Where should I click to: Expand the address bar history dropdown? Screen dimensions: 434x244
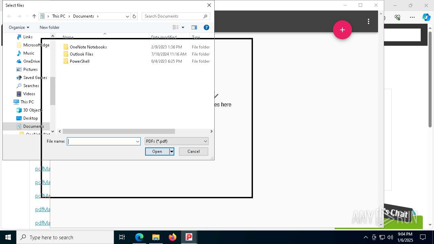click(x=127, y=16)
